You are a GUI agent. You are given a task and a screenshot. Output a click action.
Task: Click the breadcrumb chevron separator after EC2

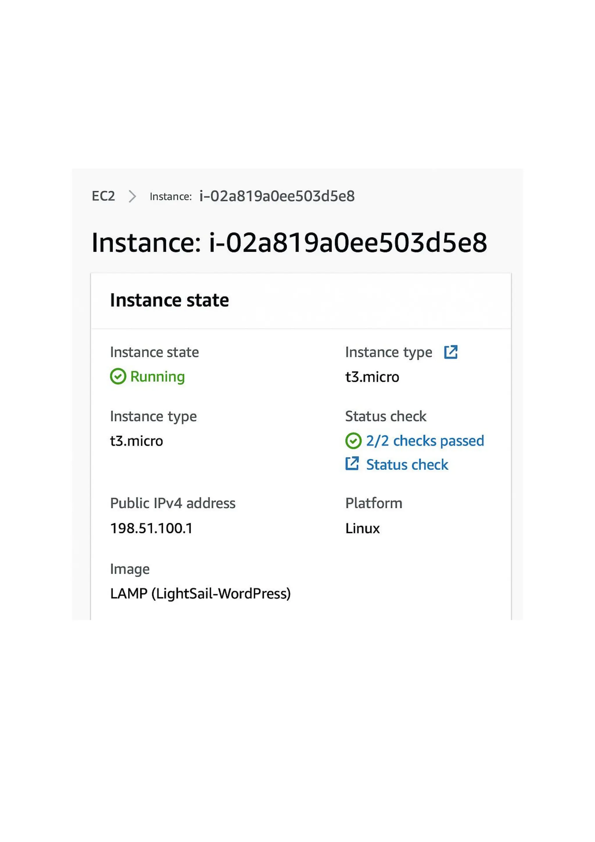[x=132, y=197]
